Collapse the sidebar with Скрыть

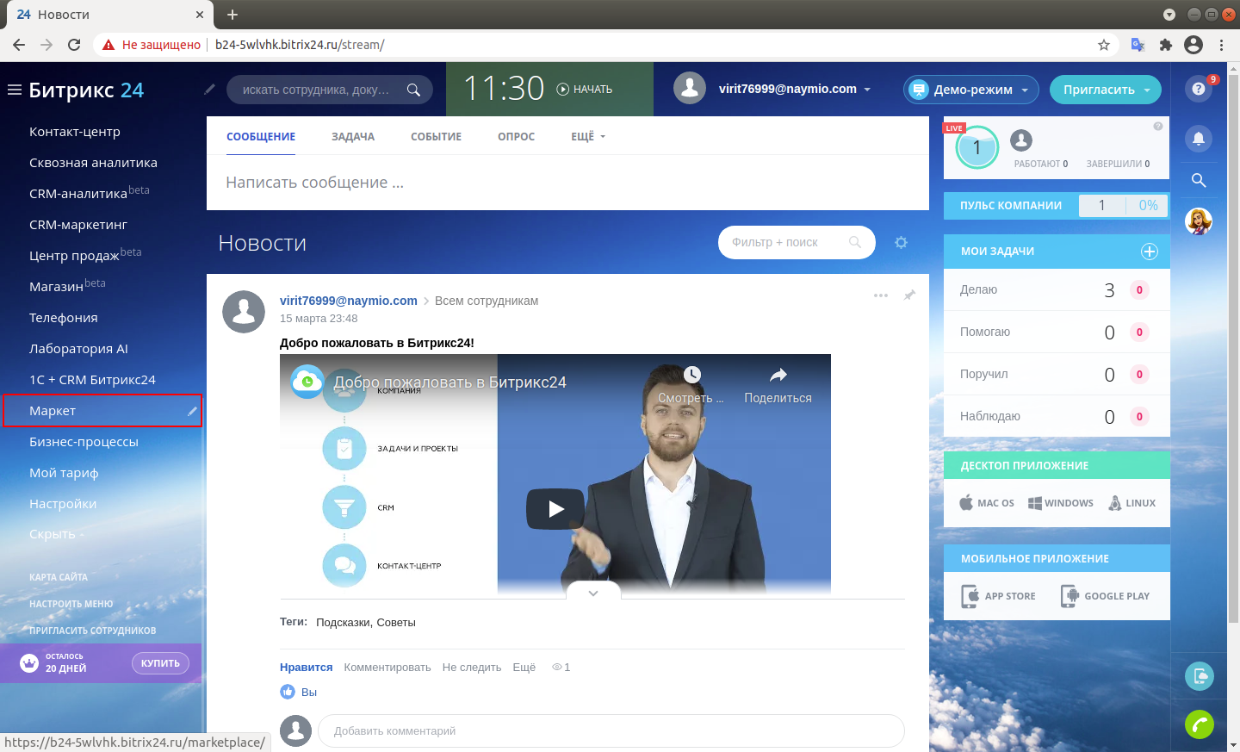[57, 534]
